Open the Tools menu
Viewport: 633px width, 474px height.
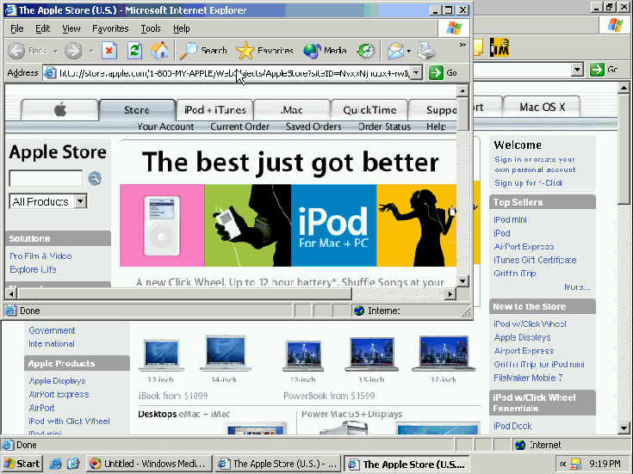coord(151,28)
